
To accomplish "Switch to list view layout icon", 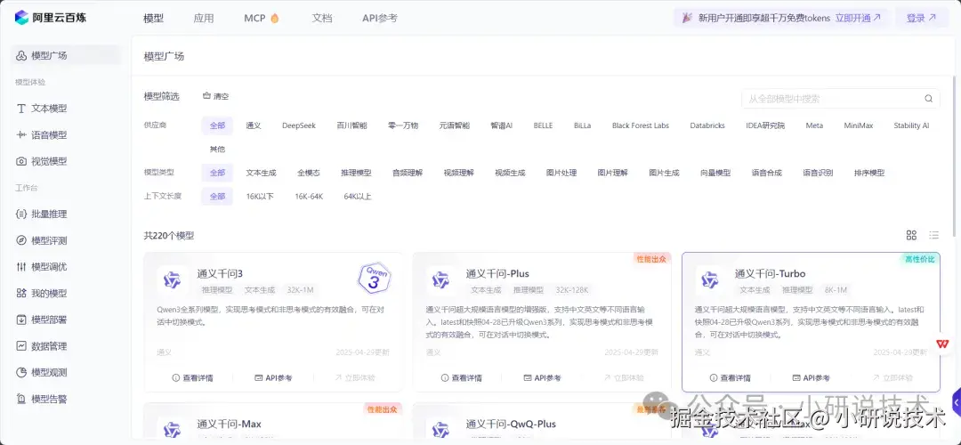I will pyautogui.click(x=934, y=235).
